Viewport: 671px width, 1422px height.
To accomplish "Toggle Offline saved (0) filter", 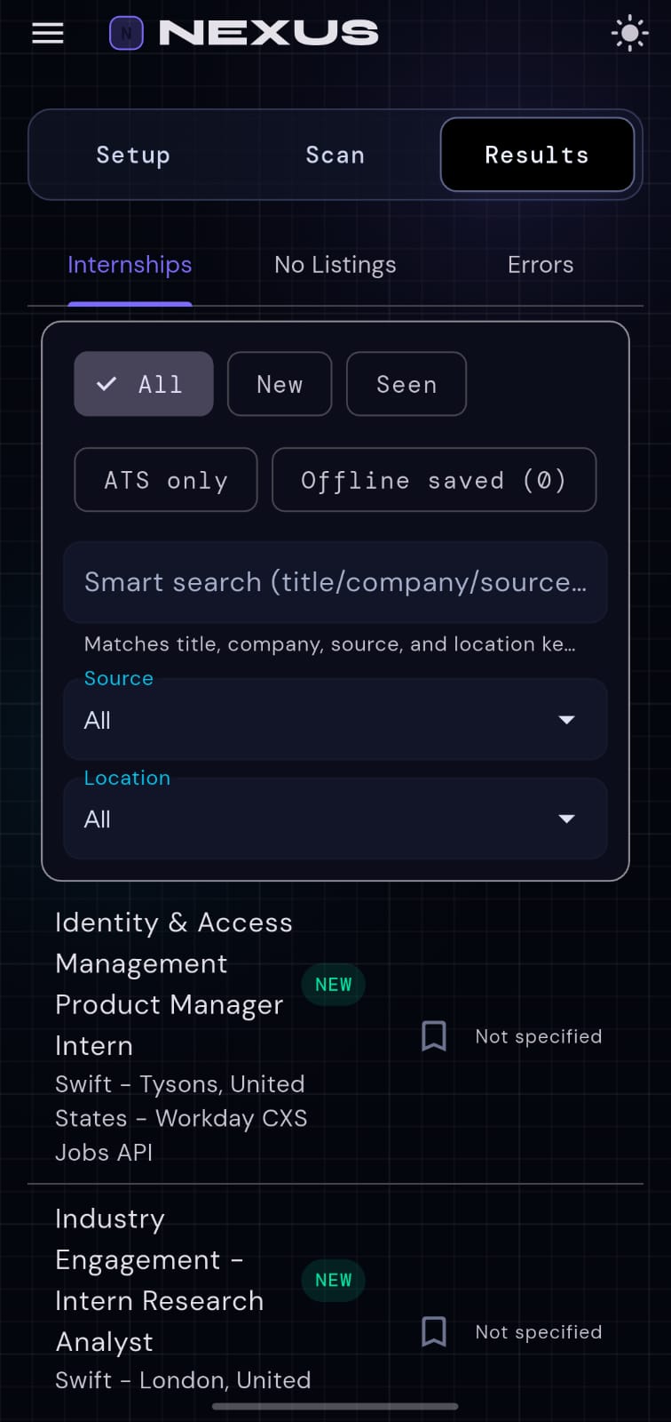I will click(434, 480).
